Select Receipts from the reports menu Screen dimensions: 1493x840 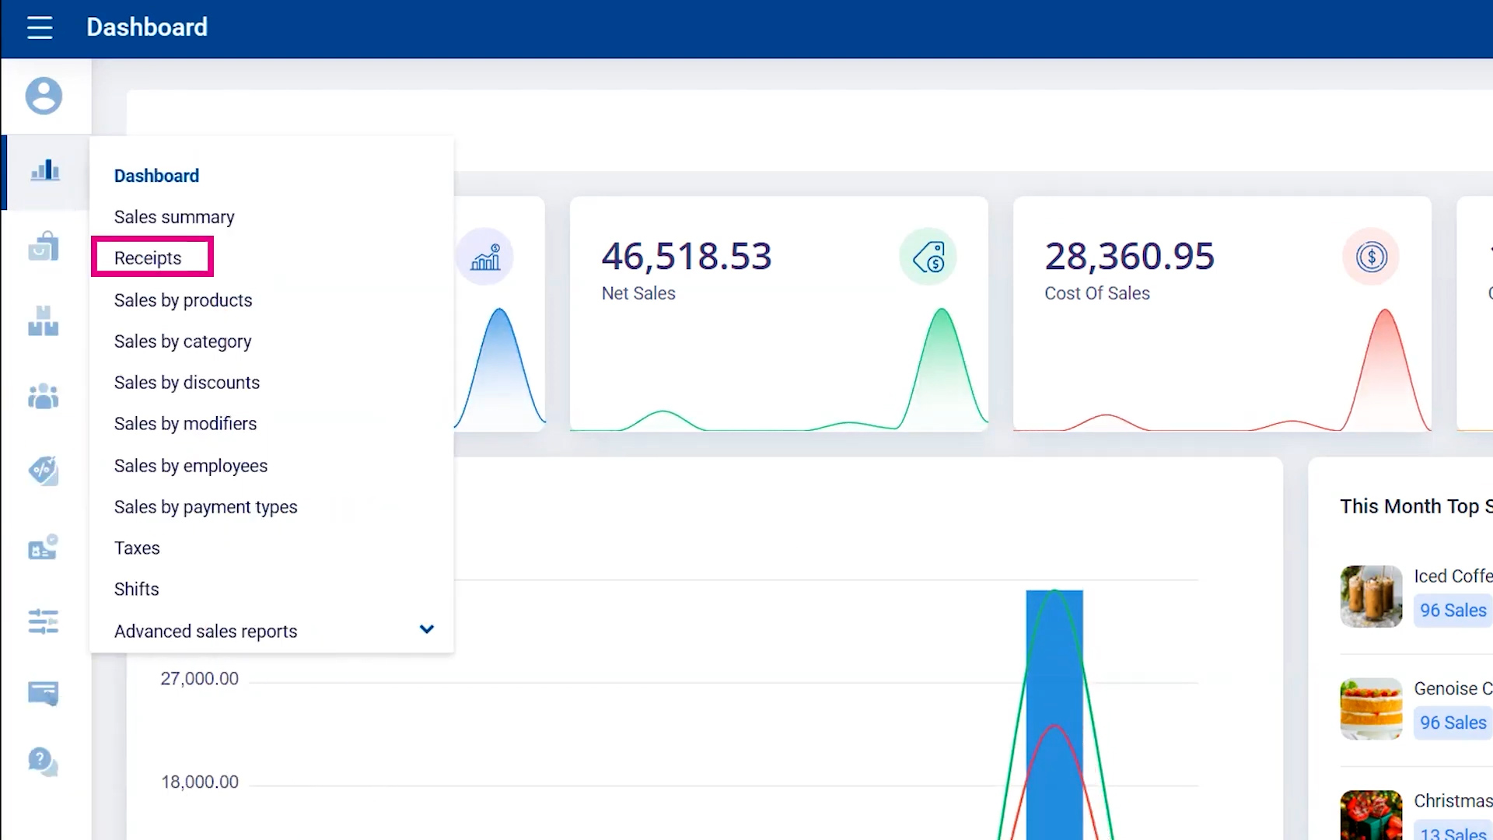coord(148,258)
